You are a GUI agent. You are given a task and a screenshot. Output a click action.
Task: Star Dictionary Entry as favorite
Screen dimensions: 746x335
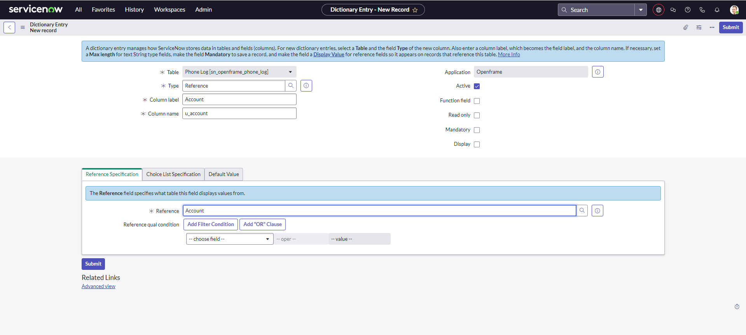tap(415, 10)
